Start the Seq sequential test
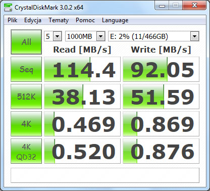This screenshot has width=210, height=191. tap(26, 69)
